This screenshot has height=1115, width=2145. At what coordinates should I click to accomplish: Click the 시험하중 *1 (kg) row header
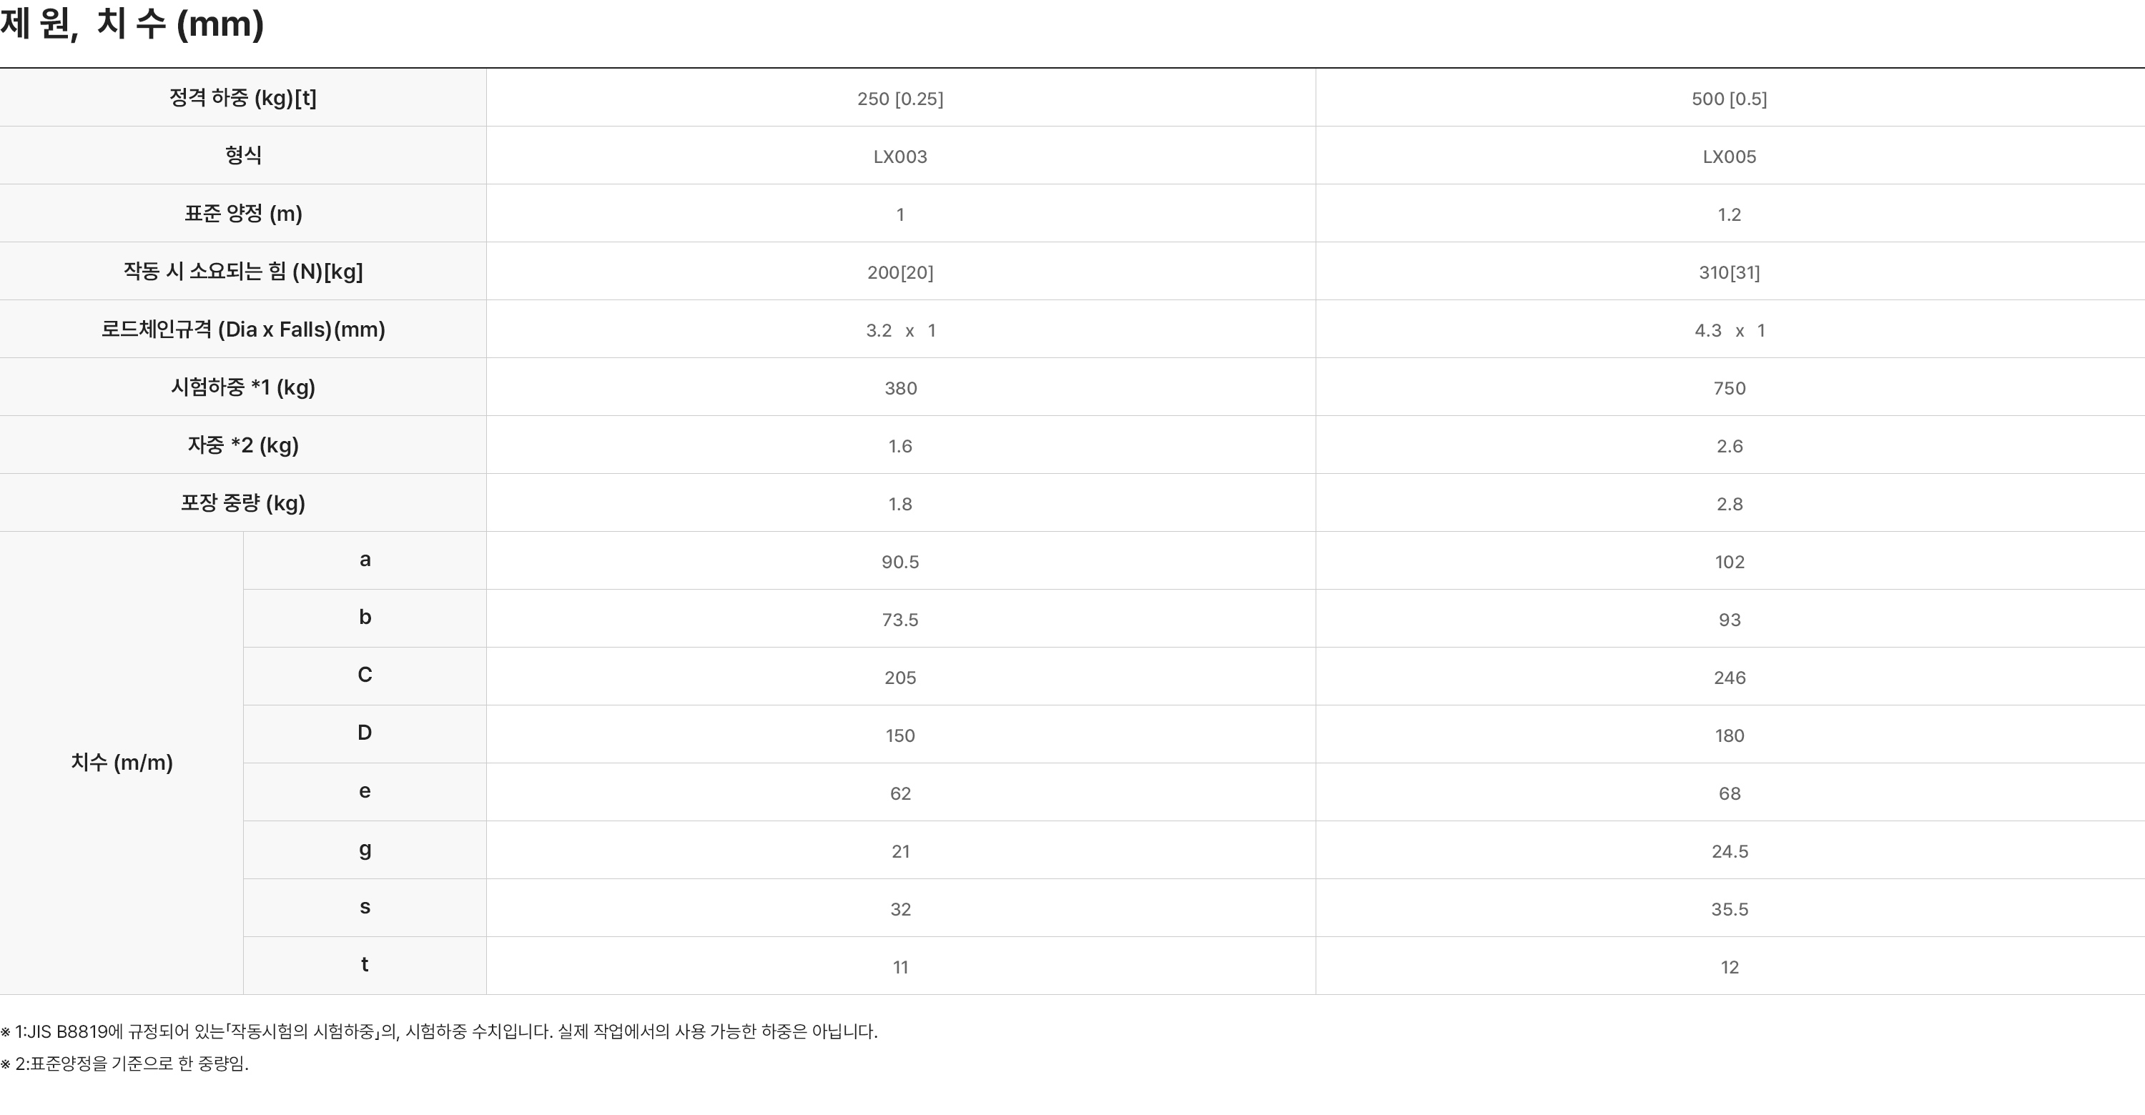(242, 387)
